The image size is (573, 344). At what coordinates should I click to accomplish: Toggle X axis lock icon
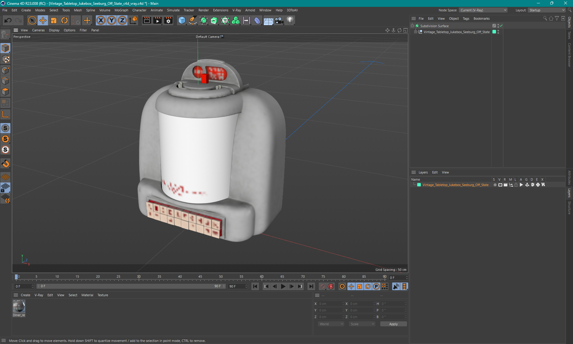point(101,20)
